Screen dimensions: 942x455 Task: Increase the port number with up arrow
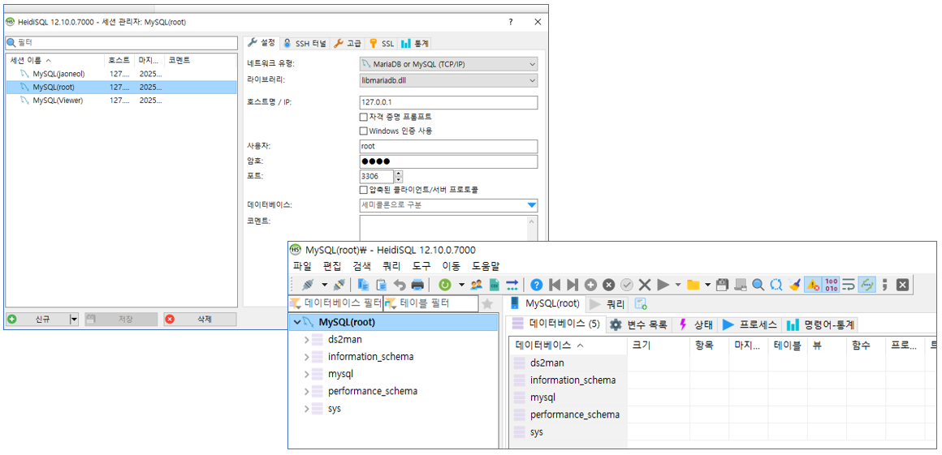[x=399, y=174]
